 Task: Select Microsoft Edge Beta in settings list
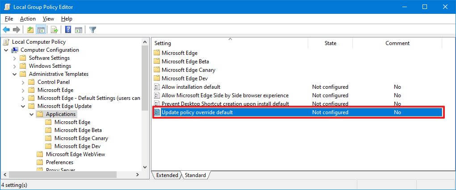[185, 61]
